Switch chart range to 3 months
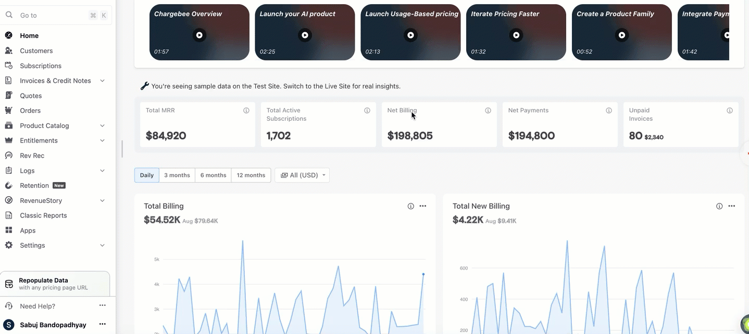Image resolution: width=749 pixels, height=334 pixels. (177, 175)
